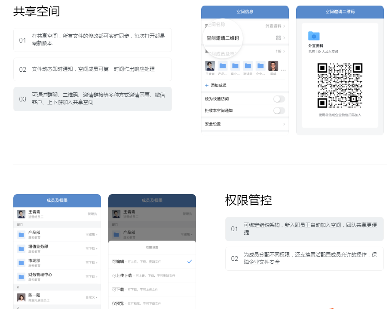Open the small QR code icon in 空间信息

(279, 38)
